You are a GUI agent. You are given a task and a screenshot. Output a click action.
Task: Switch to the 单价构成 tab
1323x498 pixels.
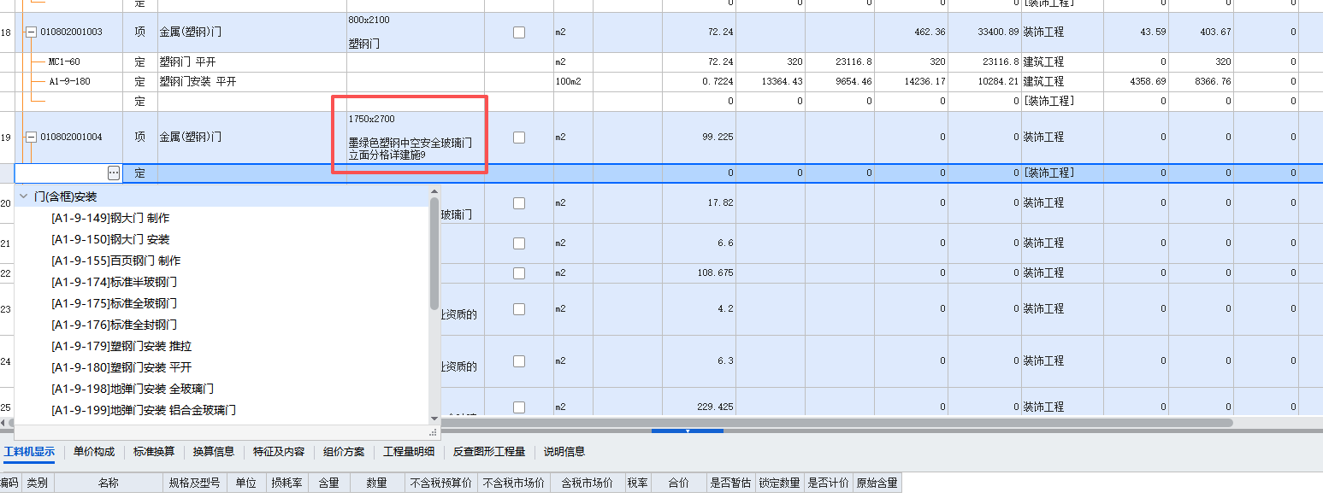tap(94, 452)
